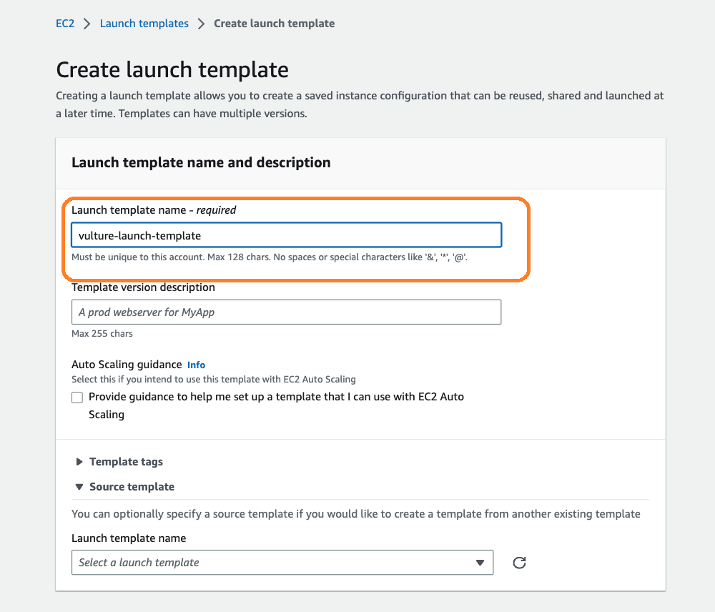This screenshot has width=715, height=612.
Task: Open the Select a launch template dropdown
Action: (282, 563)
